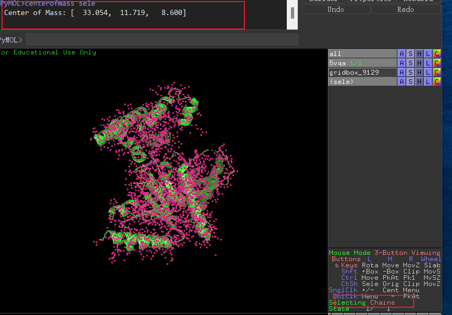This screenshot has width=452, height=315.
Task: Open the Show menu for 5vqa
Action: [x=411, y=63]
